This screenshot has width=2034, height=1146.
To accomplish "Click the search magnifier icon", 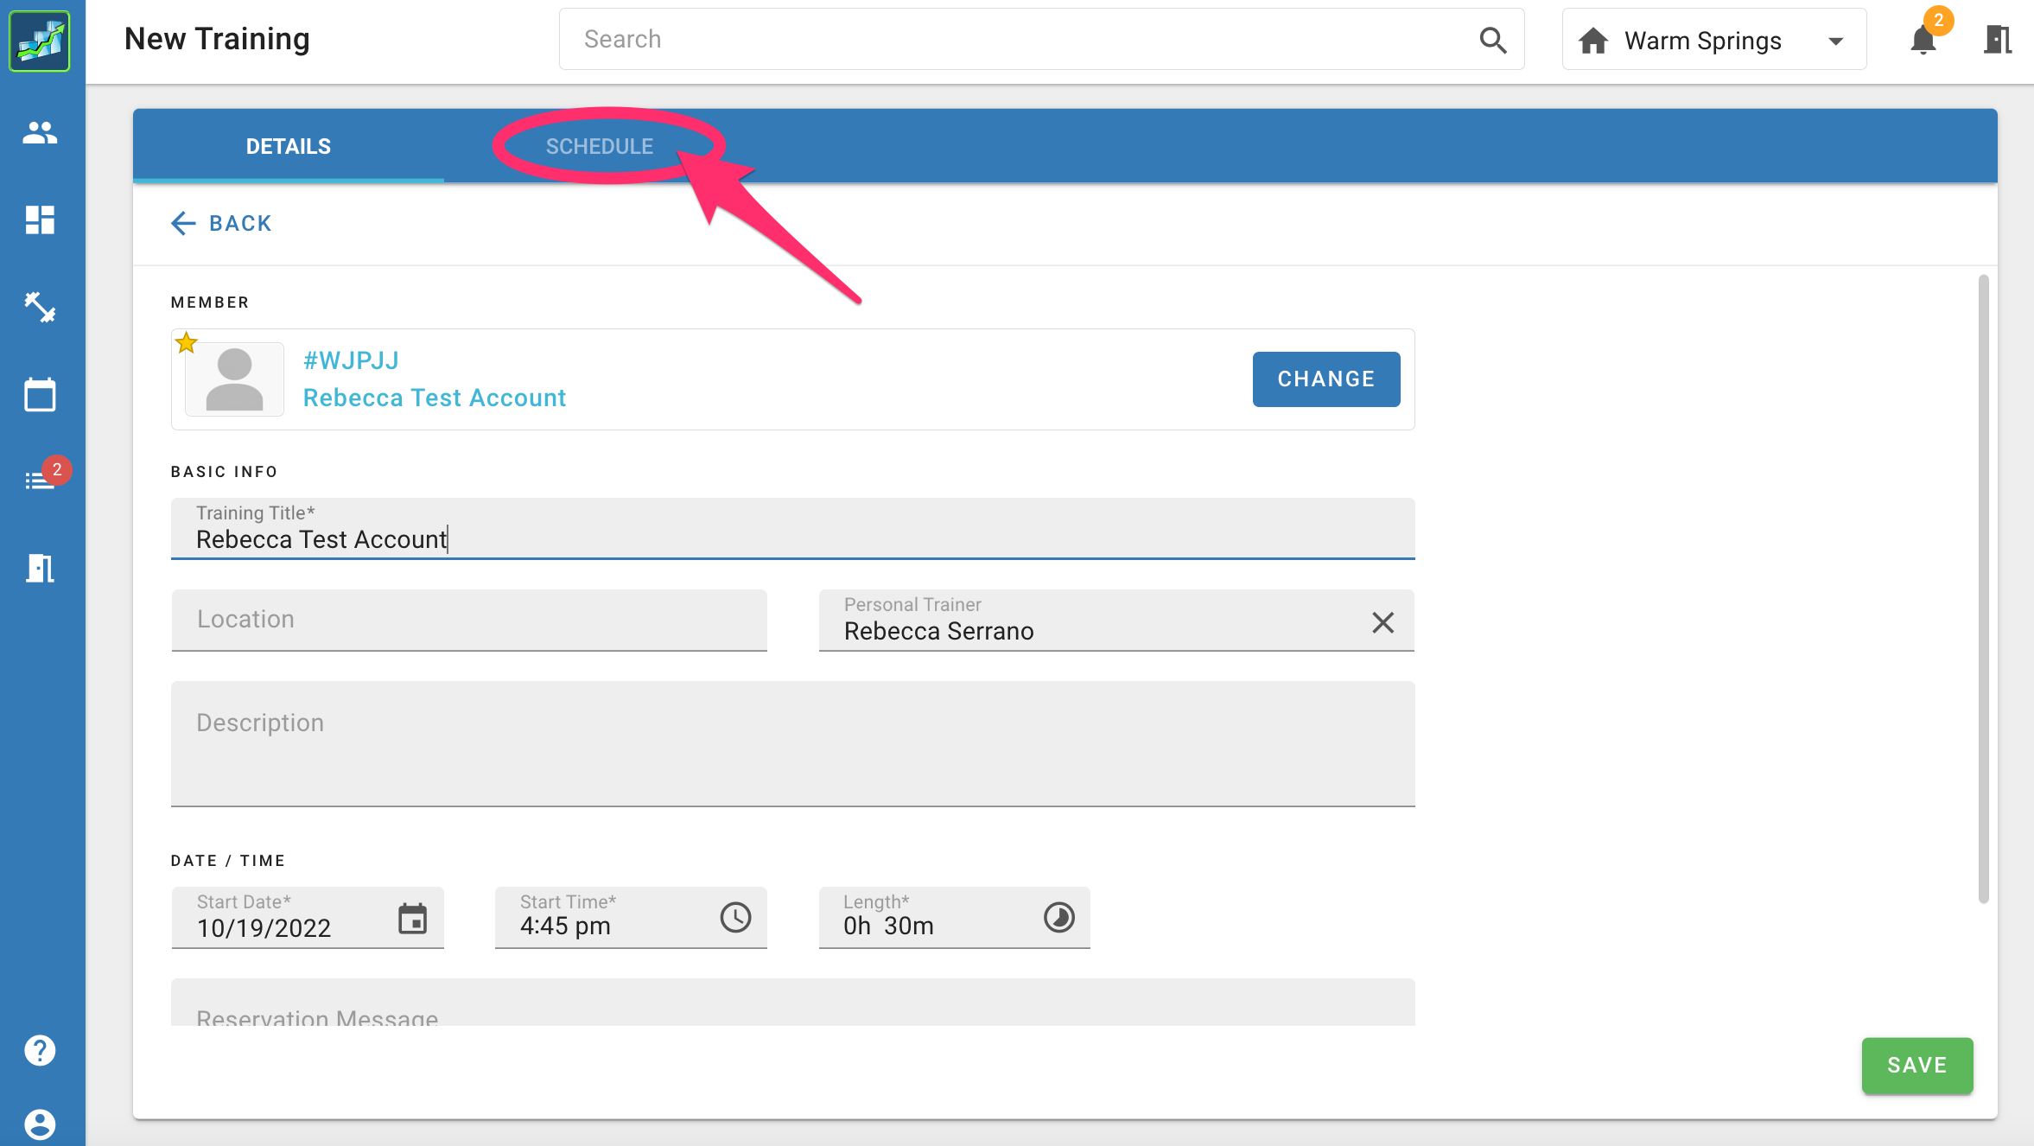I will [x=1492, y=40].
